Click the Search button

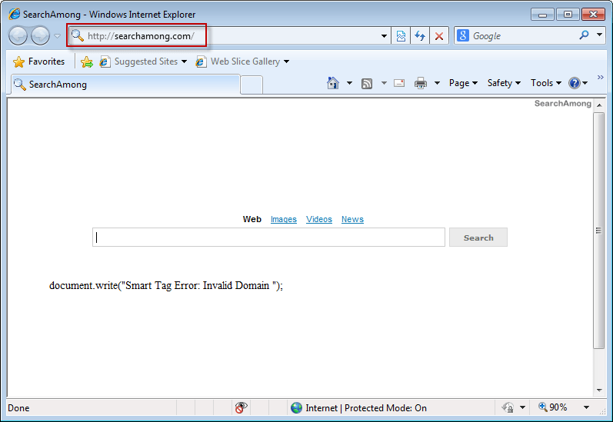[478, 238]
